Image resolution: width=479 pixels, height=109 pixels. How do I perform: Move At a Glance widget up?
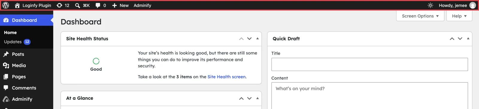pyautogui.click(x=241, y=98)
